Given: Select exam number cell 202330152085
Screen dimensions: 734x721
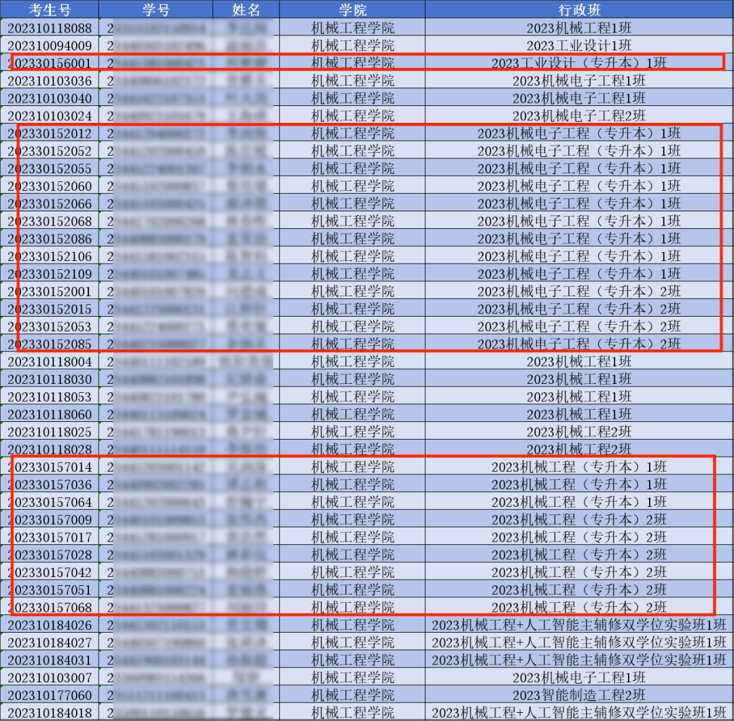Looking at the screenshot, I should coord(50,344).
